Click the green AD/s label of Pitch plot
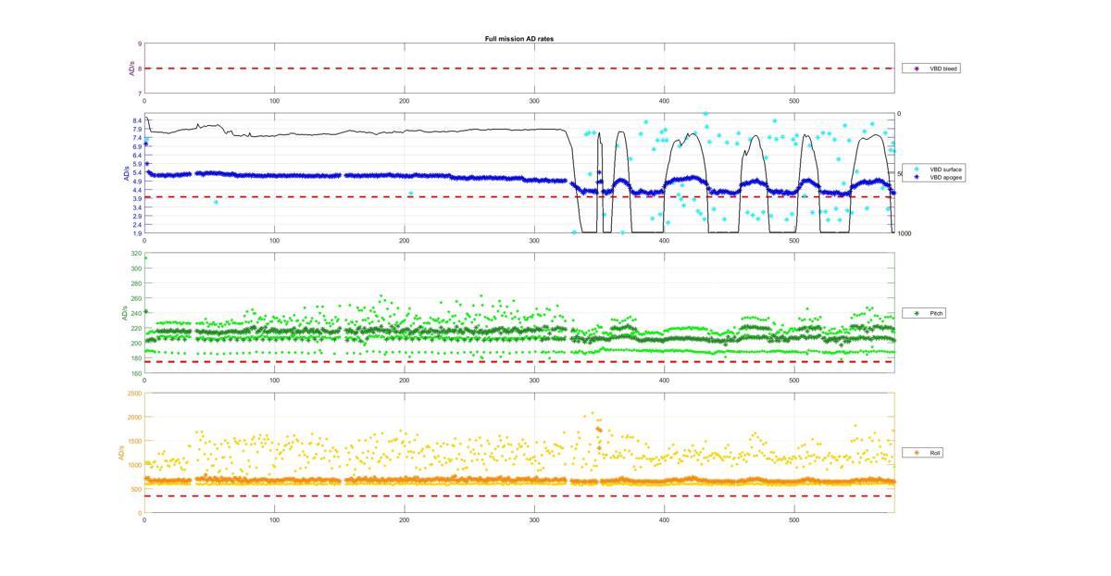Image resolution: width=1111 pixels, height=576 pixels. pyautogui.click(x=123, y=313)
